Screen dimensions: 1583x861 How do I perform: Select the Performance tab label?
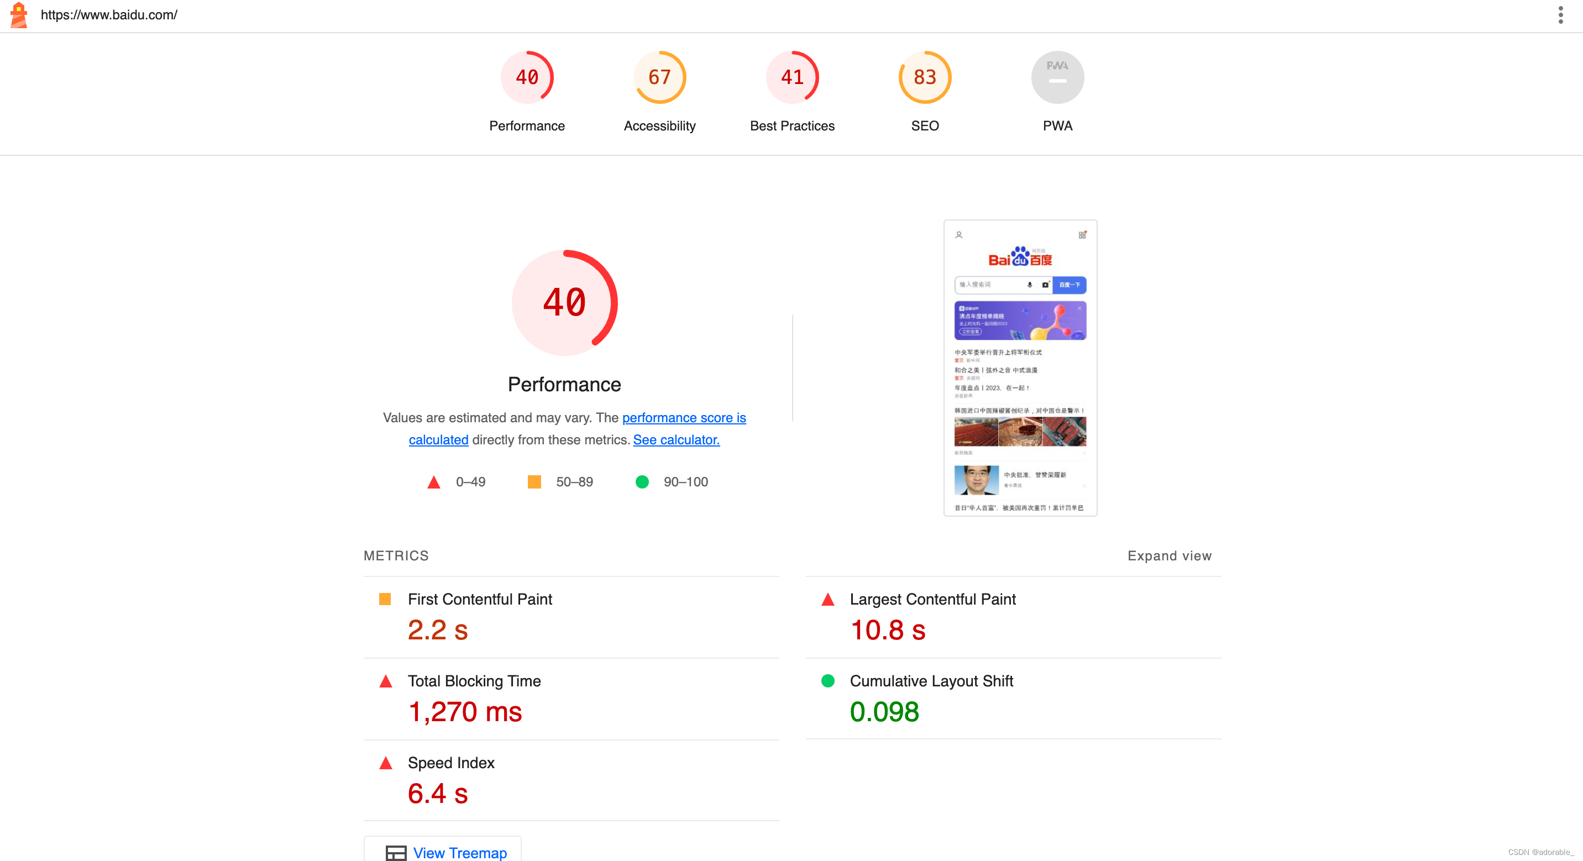coord(526,125)
